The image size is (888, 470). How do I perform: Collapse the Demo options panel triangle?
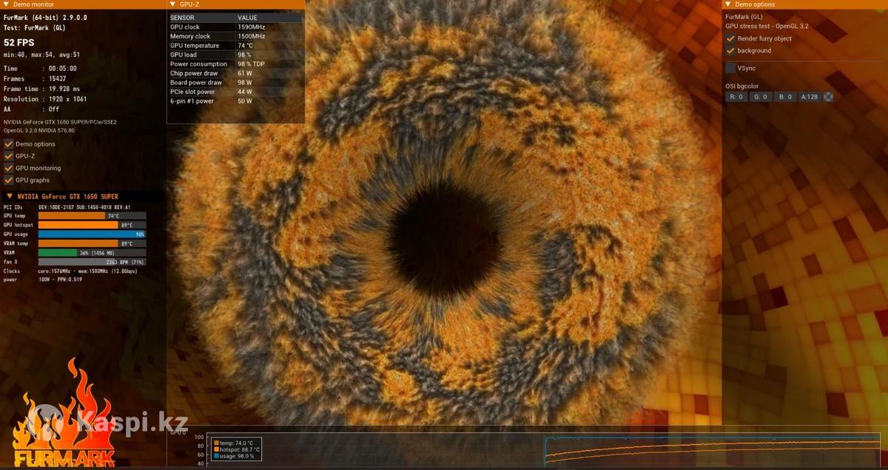point(728,4)
